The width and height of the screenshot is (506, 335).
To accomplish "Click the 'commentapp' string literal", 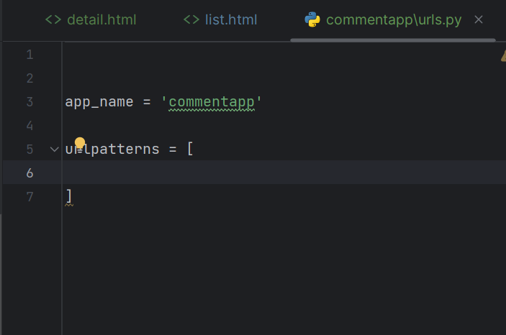I will tap(212, 102).
